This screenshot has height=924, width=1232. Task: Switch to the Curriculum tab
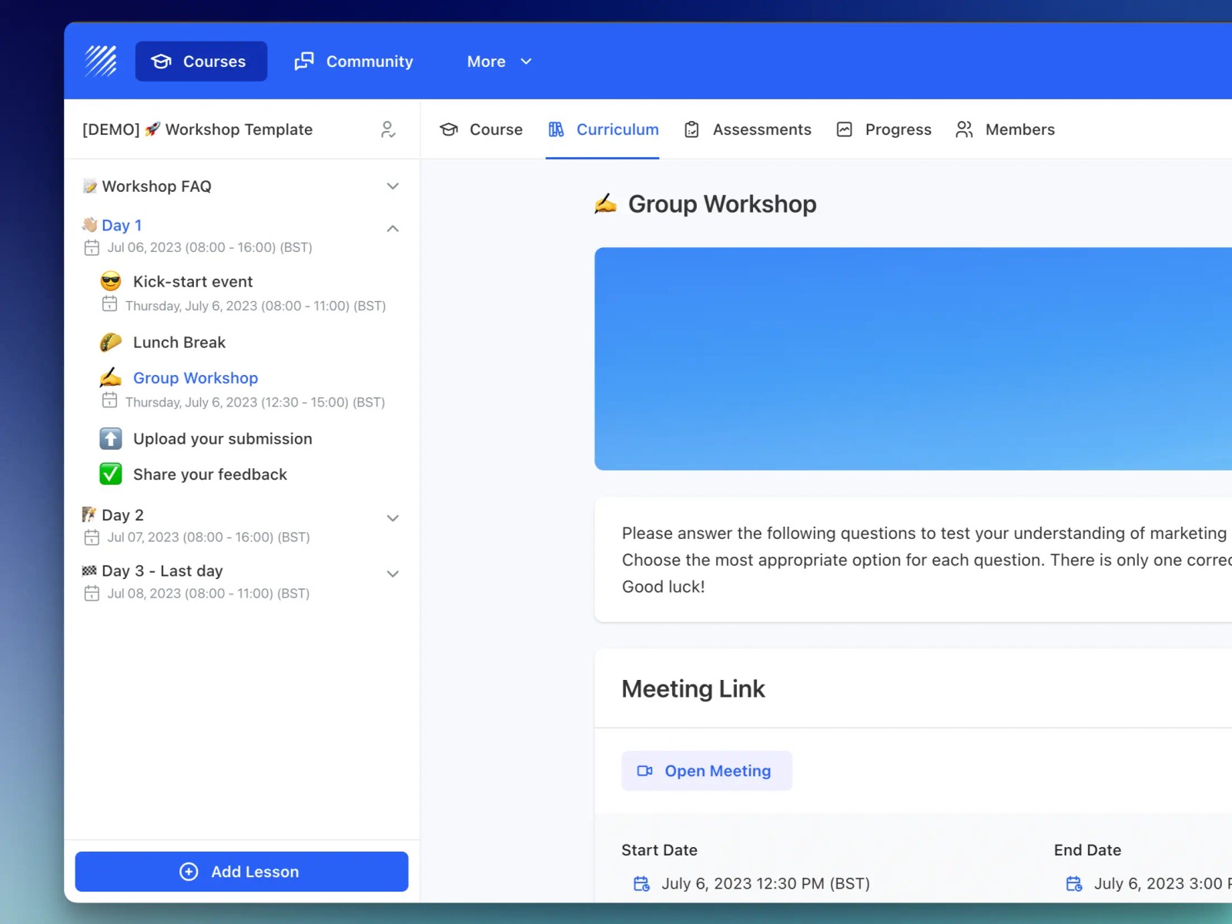[603, 129]
